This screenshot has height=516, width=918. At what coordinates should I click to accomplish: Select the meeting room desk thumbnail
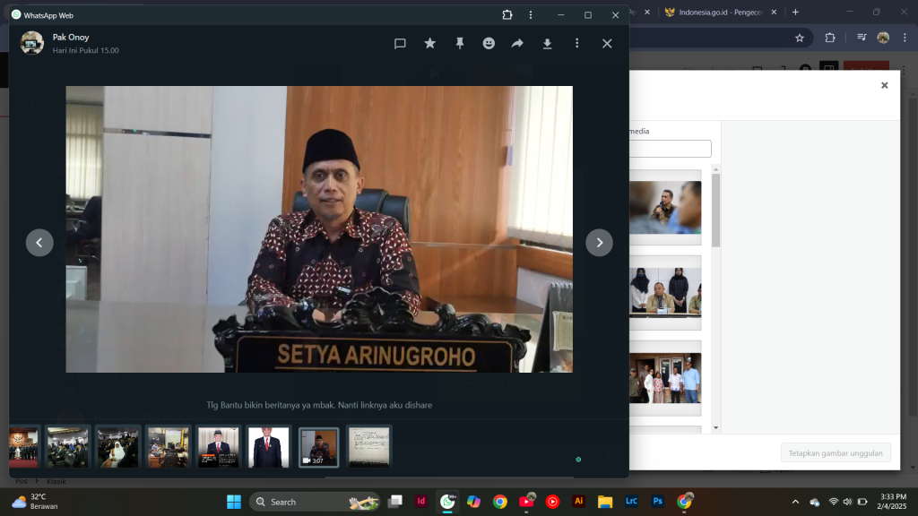click(168, 448)
